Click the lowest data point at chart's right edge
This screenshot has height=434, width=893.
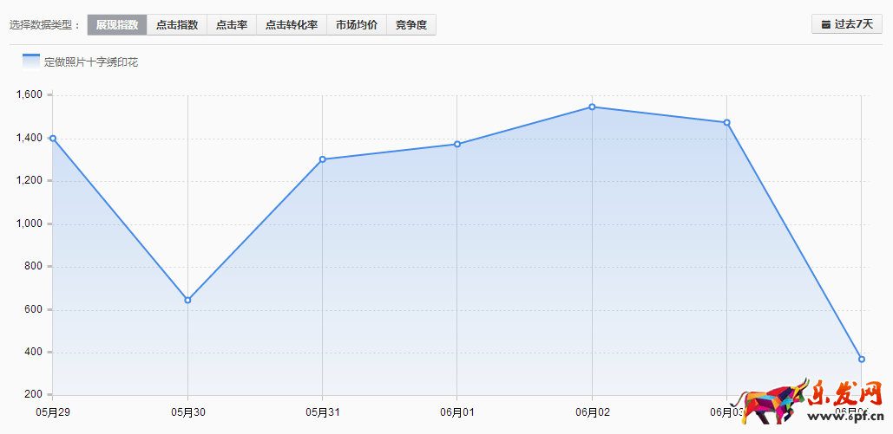pyautogui.click(x=861, y=359)
